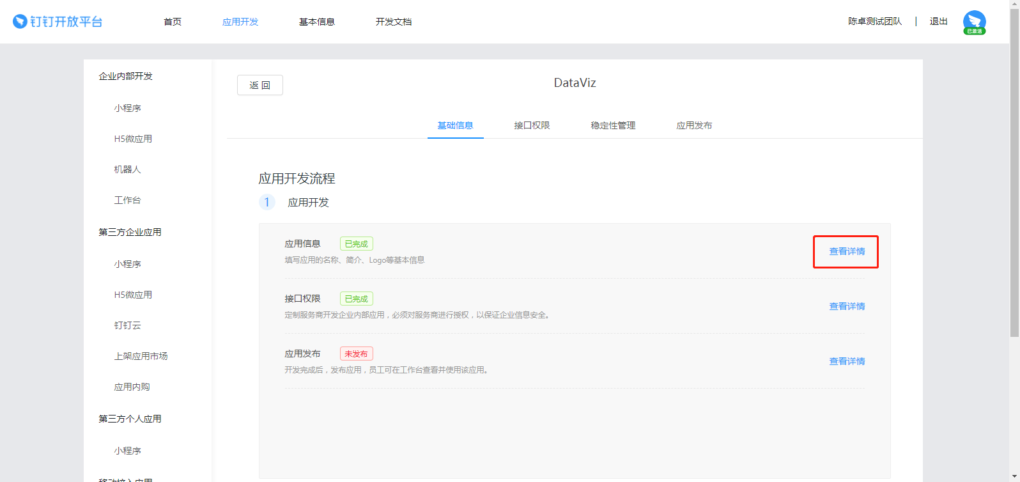The height and width of the screenshot is (482, 1020).
Task: Click description text starting 定制服务商开发企业内部应用
Action: (419, 315)
